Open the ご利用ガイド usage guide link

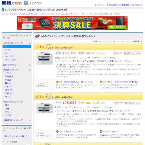138,5
